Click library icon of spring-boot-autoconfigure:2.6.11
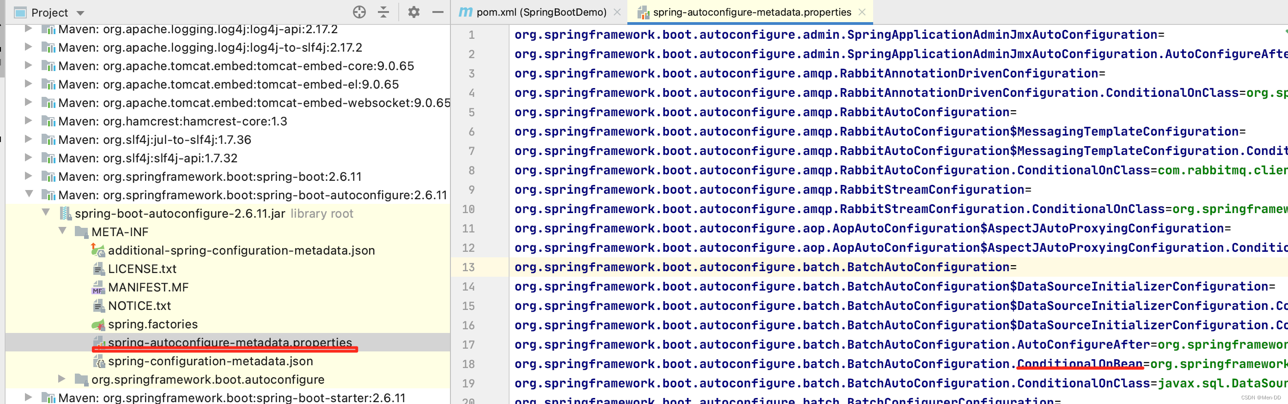Screen dimensions: 1288x404 coord(48,195)
